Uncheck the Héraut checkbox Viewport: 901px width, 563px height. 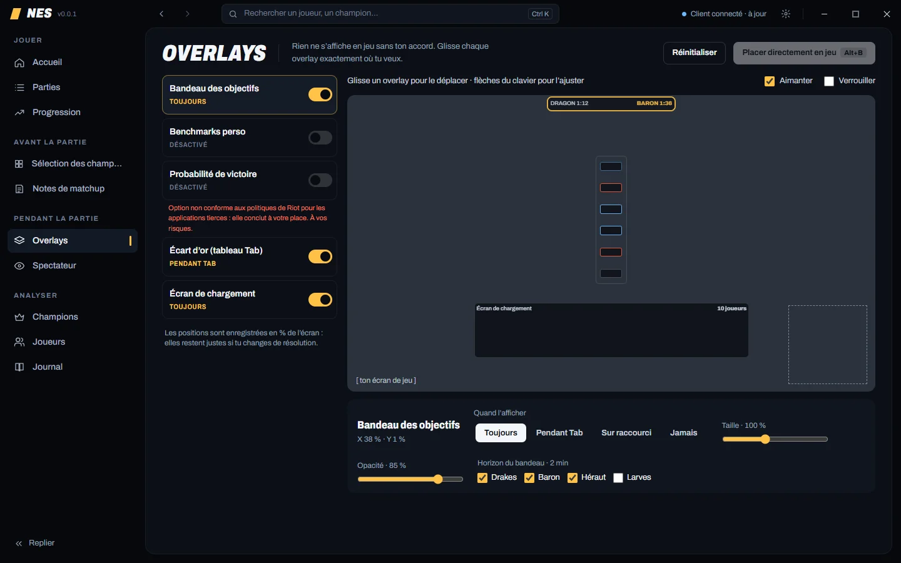(x=573, y=478)
